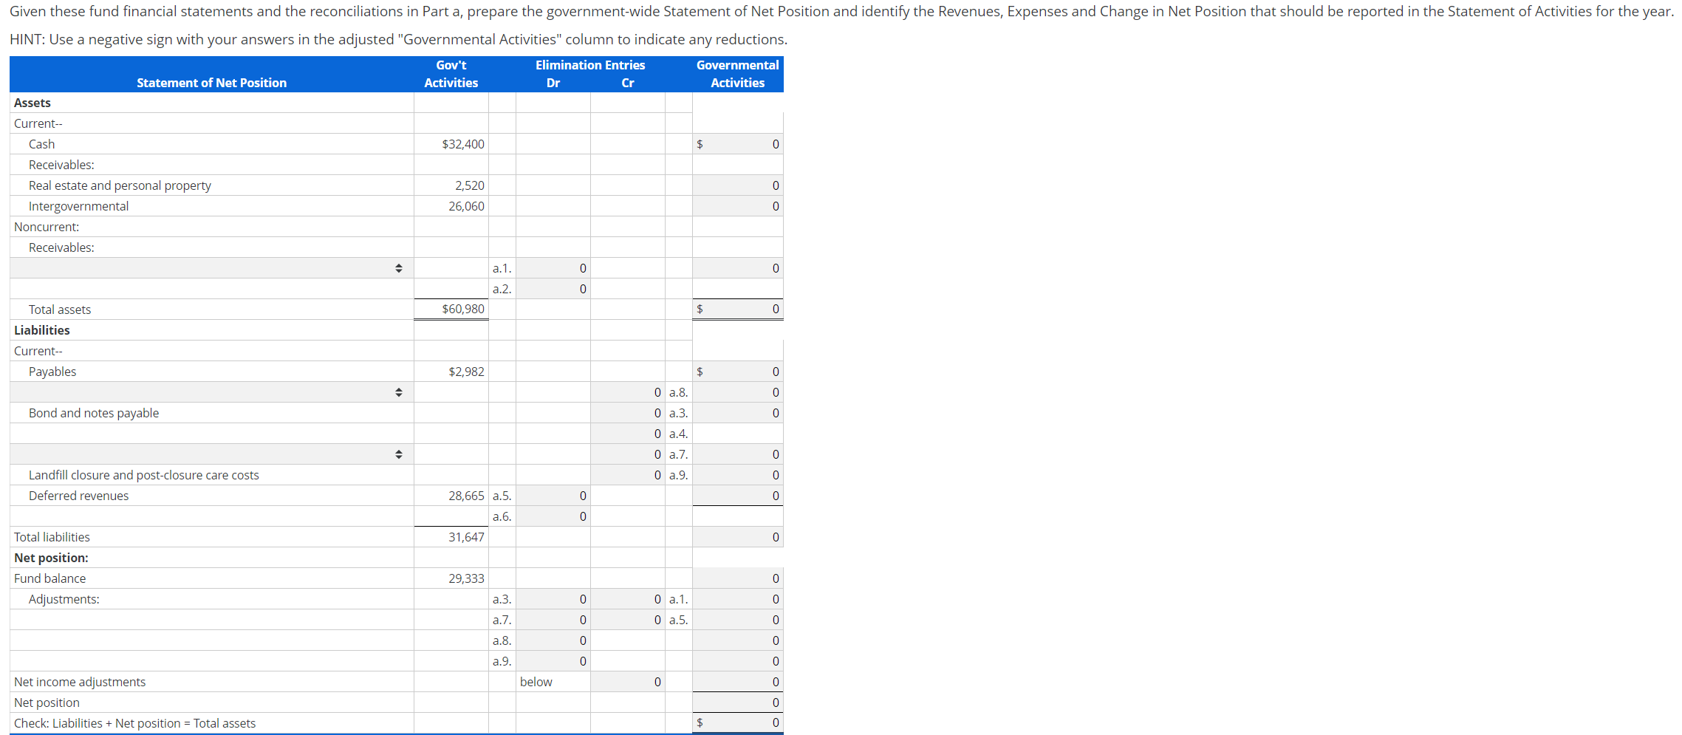The image size is (1682, 735).
Task: Click the Landfill closure and post-closure care costs label
Action: pos(144,475)
